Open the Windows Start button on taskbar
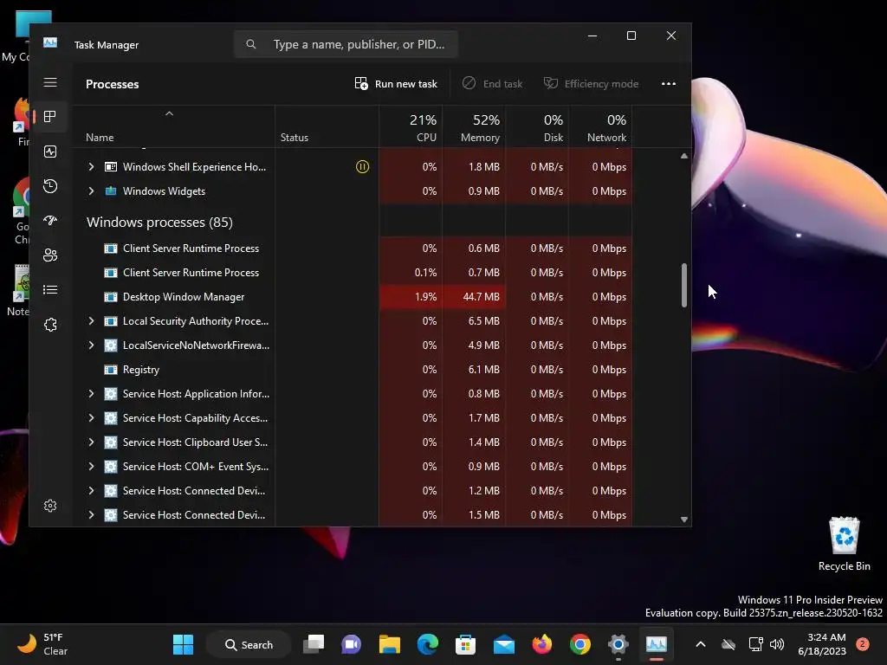Screen dimensions: 887x665 (183, 644)
